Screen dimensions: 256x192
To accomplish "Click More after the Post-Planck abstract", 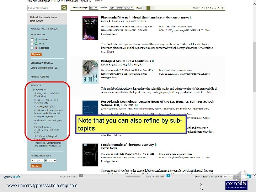I will point(118,135).
